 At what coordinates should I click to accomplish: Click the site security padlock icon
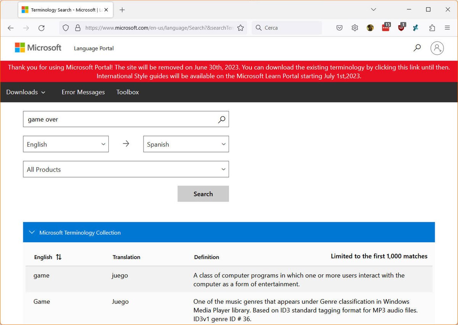(78, 28)
